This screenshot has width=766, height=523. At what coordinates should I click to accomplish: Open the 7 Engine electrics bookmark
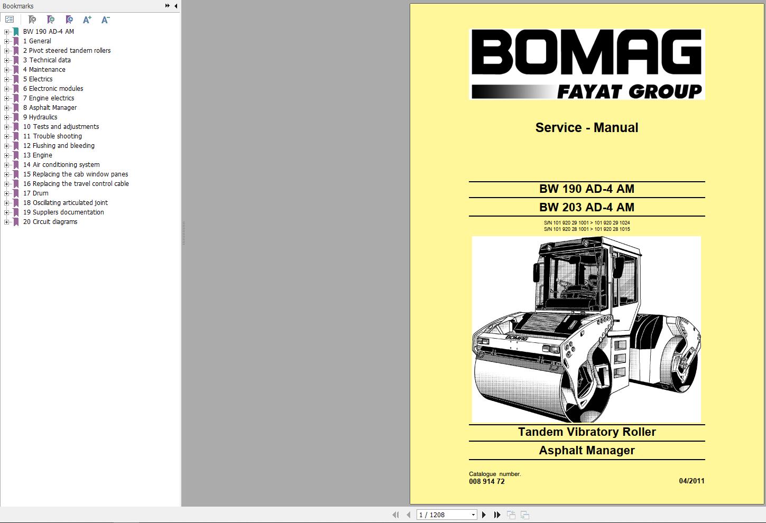[x=49, y=98]
